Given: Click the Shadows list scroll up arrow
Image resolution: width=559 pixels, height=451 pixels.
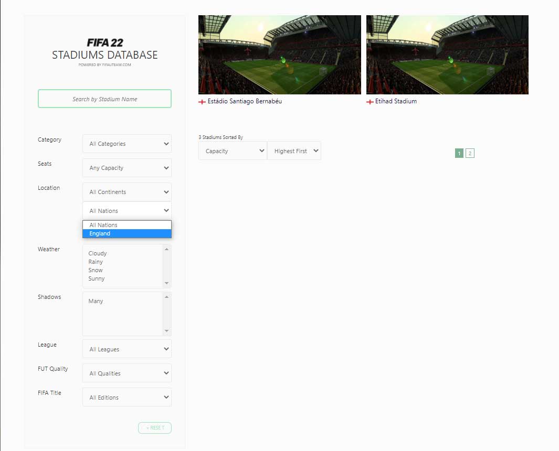Looking at the screenshot, I should click(166, 297).
